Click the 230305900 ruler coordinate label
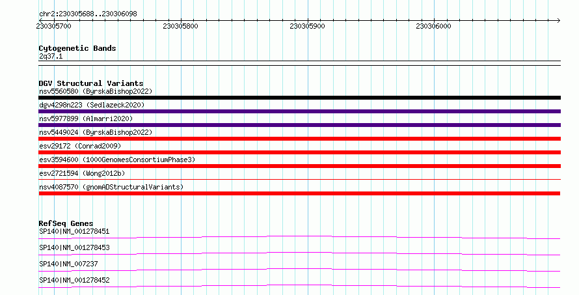Image resolution: width=579 pixels, height=295 pixels. coord(307,26)
